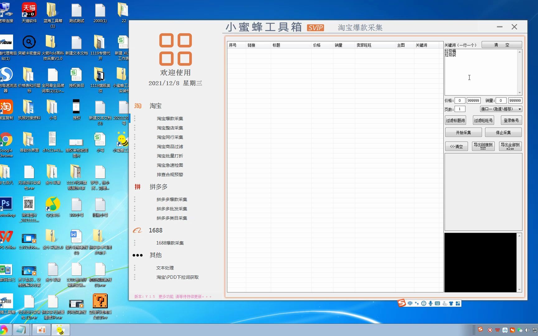Click the volume speaker tray icon
The image size is (538, 336).
(527, 330)
